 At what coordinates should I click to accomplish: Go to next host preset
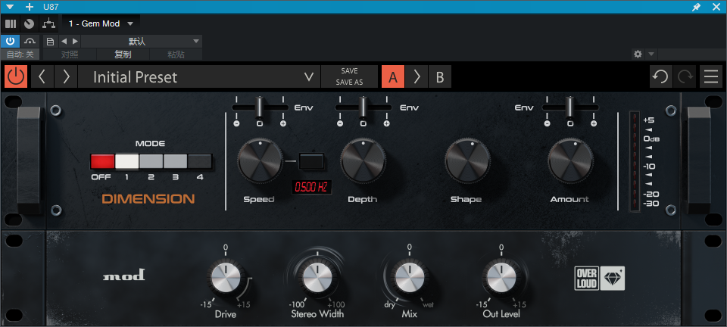click(x=75, y=41)
